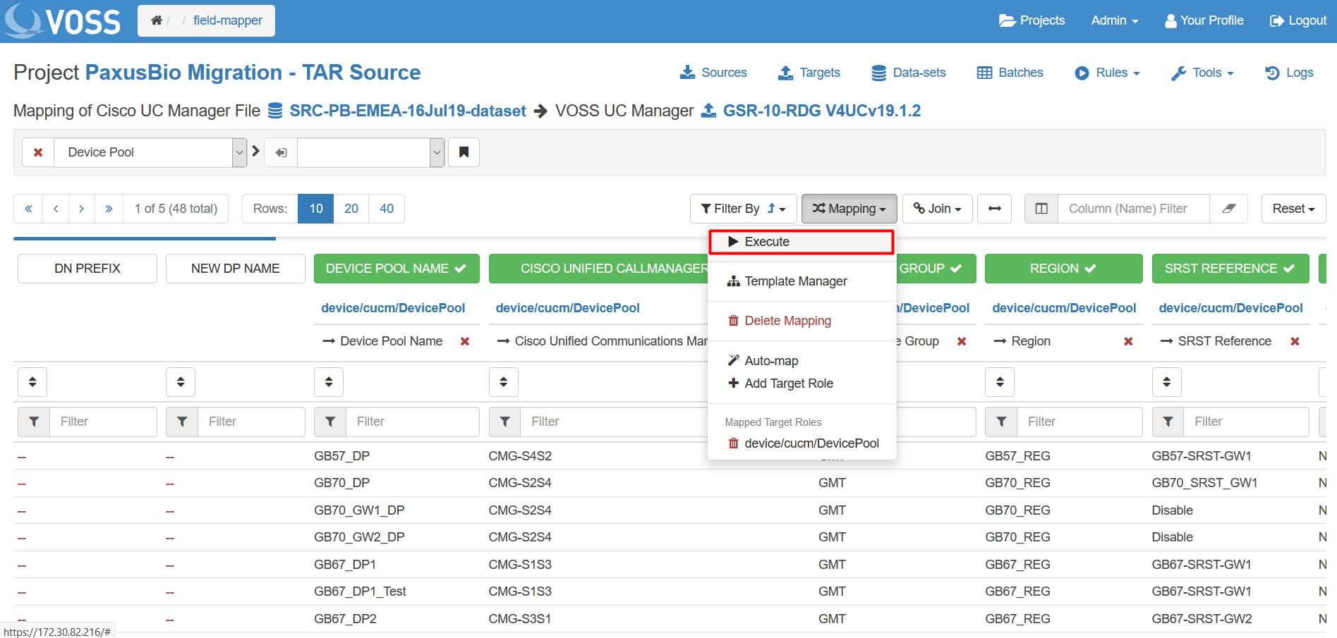Choose Auto-map in the Mapping menu
1337x638 pixels.
pos(771,361)
